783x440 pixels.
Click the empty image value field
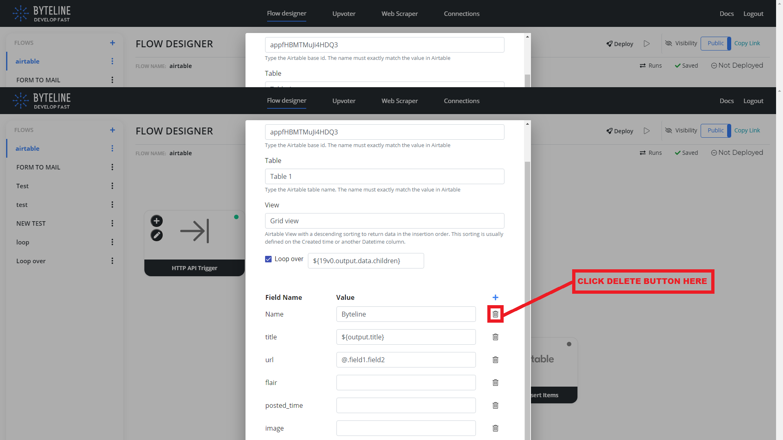click(x=406, y=428)
